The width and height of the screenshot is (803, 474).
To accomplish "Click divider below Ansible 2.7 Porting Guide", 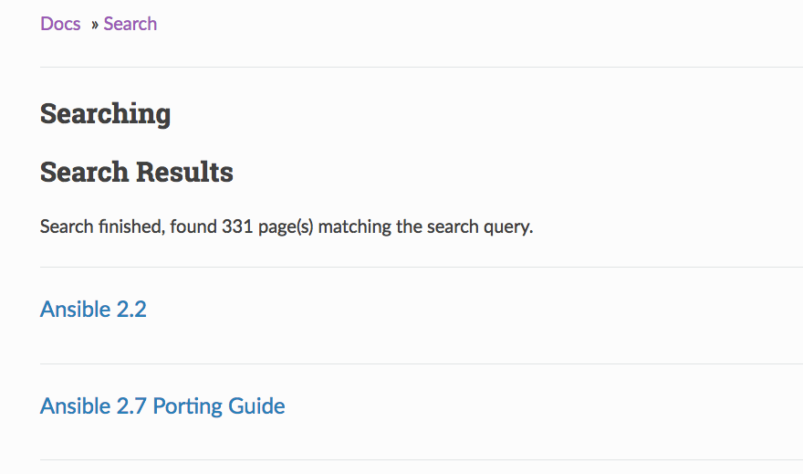I will point(420,459).
